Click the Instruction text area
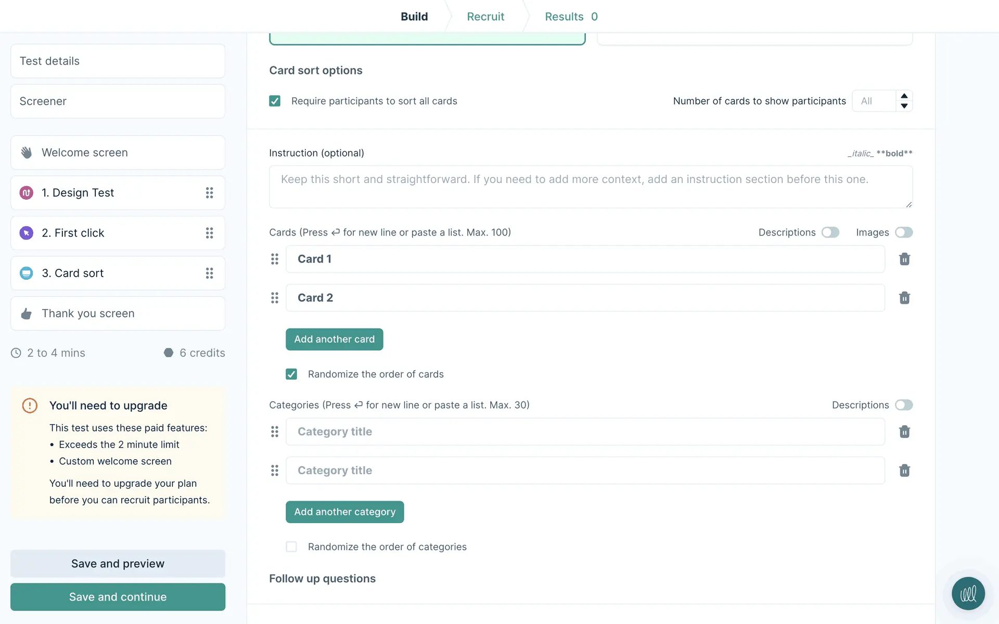Image resolution: width=999 pixels, height=624 pixels. tap(591, 187)
